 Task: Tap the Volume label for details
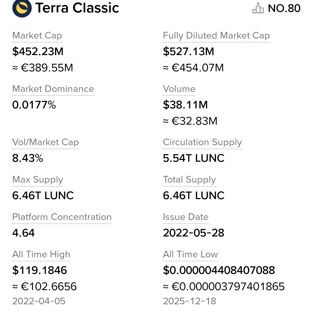coord(179,89)
